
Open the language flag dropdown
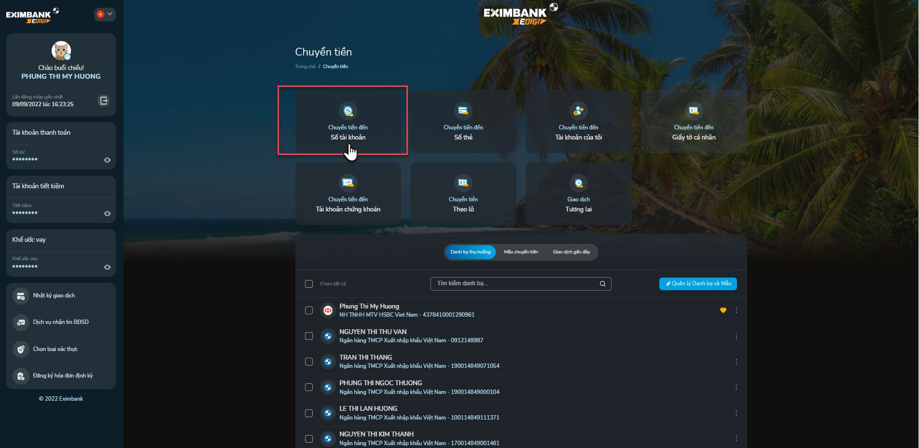point(105,14)
